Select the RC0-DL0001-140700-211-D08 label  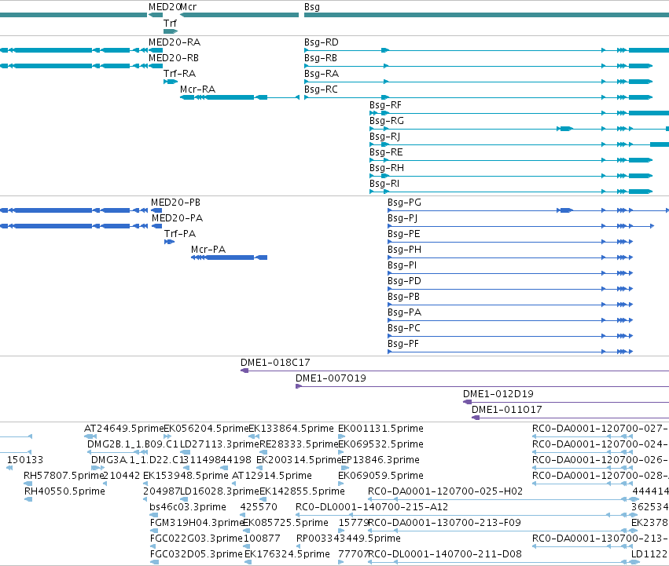click(x=445, y=554)
